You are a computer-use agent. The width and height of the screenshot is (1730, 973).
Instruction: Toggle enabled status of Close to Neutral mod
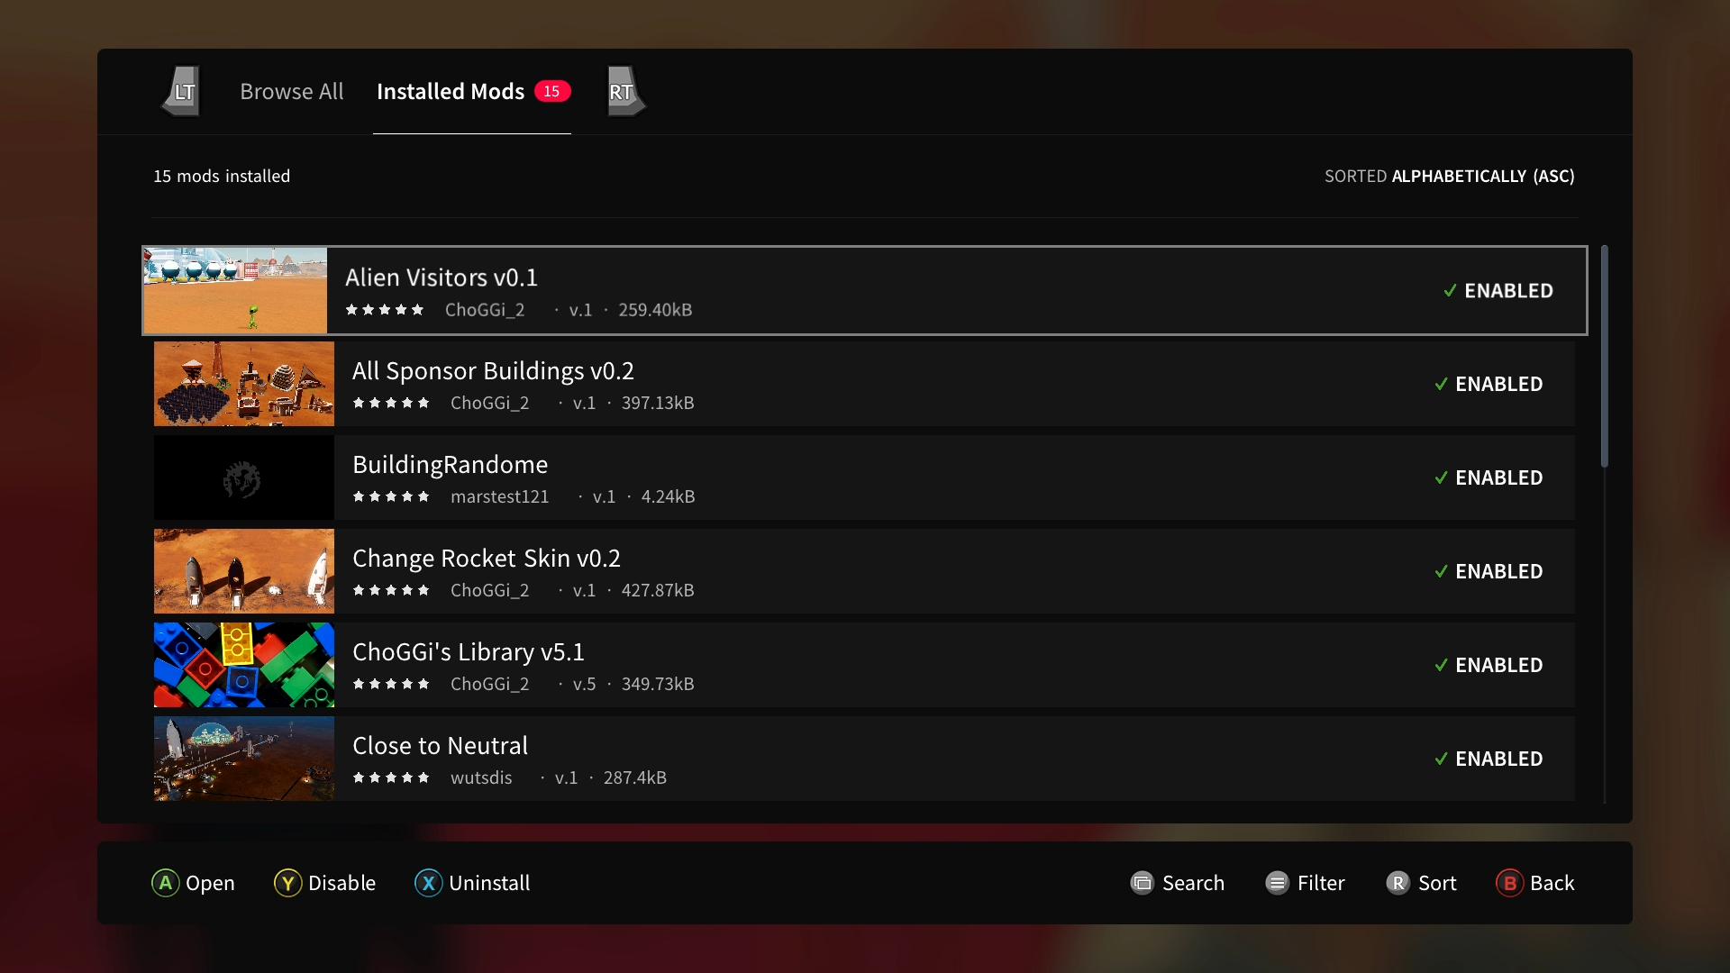(x=1487, y=757)
